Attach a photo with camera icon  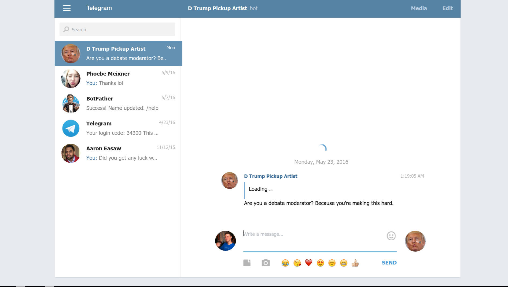(x=266, y=263)
